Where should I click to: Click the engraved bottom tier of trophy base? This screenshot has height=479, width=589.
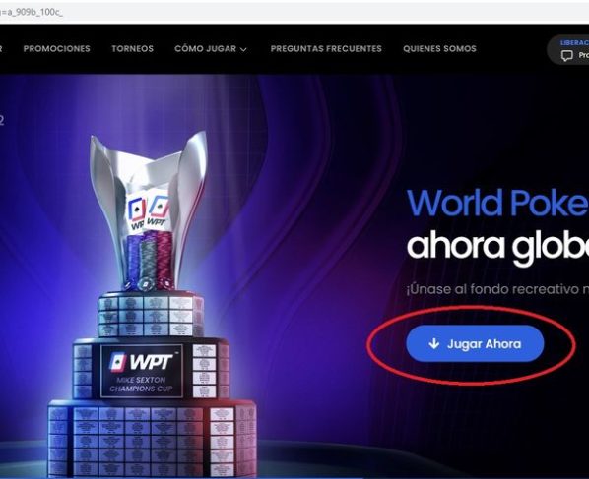pyautogui.click(x=152, y=438)
